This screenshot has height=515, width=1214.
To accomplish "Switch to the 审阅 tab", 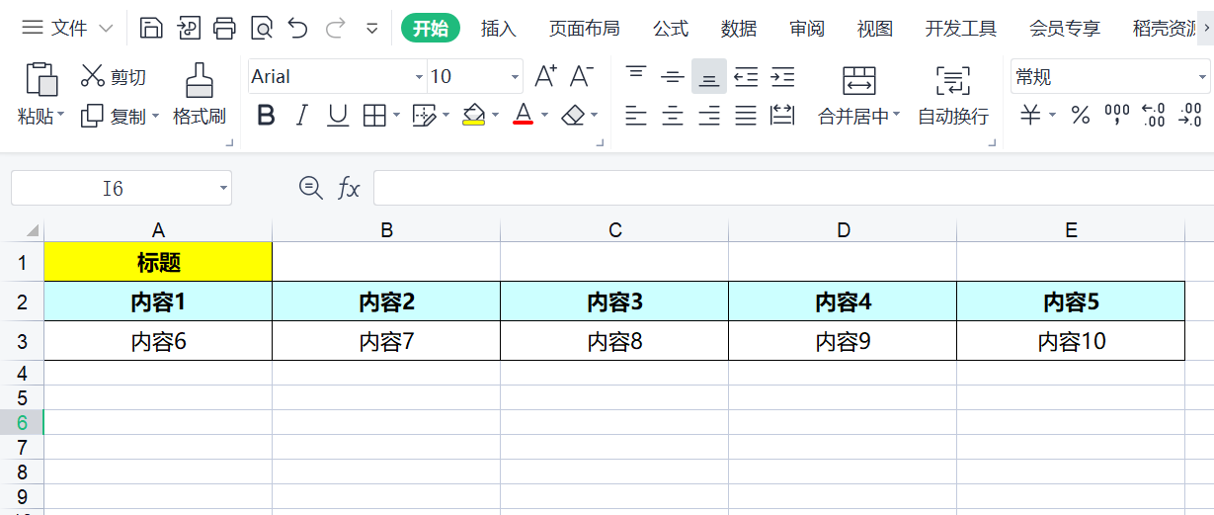I will 807,29.
